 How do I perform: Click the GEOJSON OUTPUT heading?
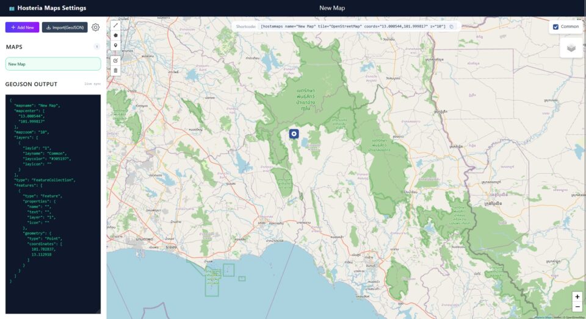(x=31, y=84)
